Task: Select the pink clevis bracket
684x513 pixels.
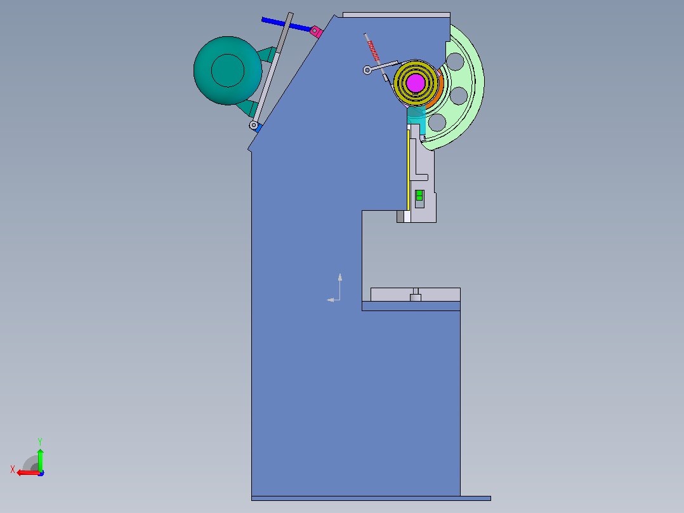Action: tap(316, 32)
